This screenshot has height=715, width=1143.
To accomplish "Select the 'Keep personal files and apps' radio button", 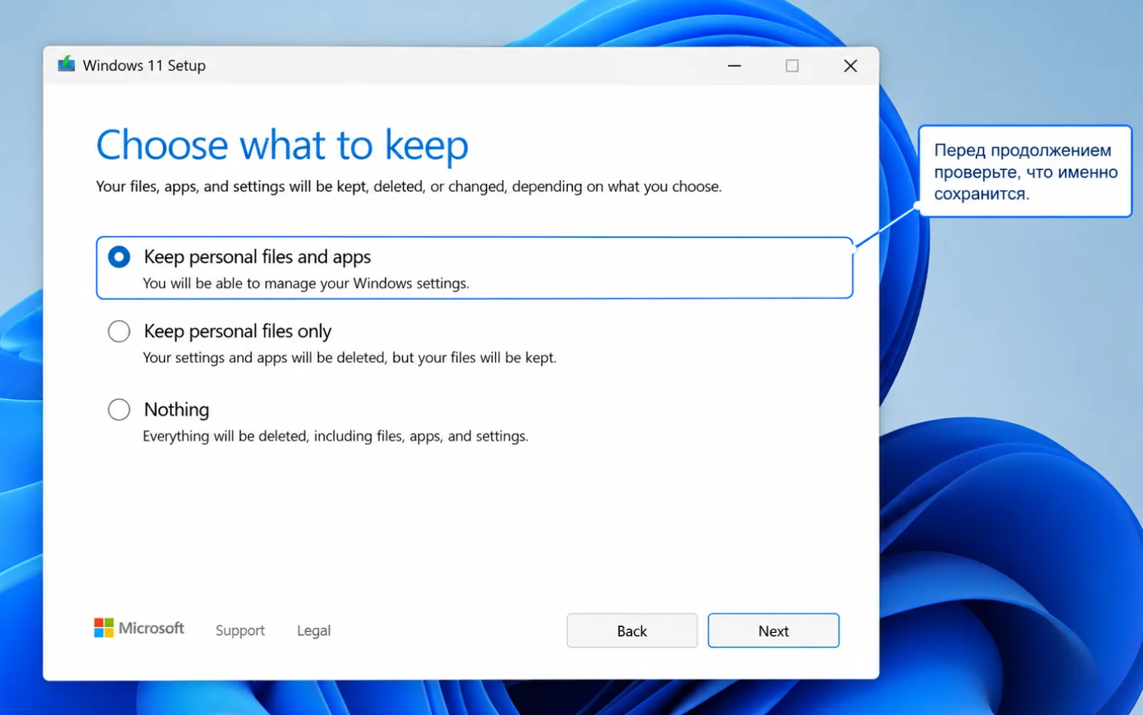I will tap(119, 257).
